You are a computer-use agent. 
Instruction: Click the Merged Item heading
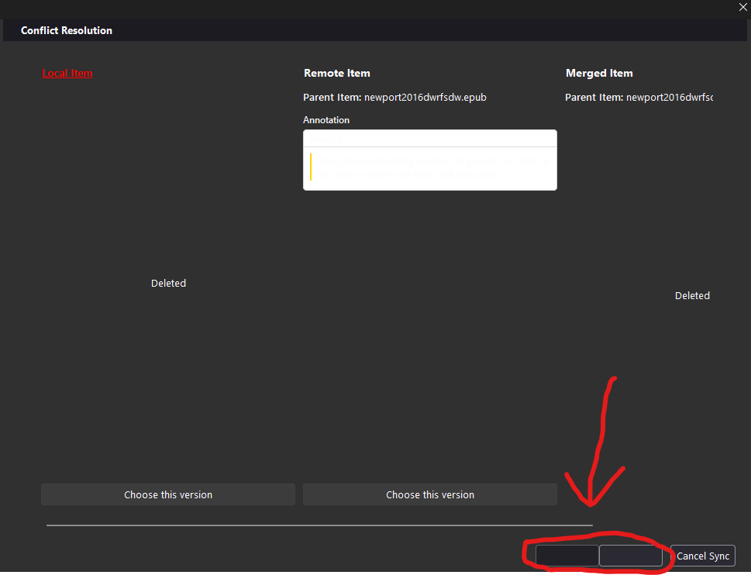pos(599,74)
